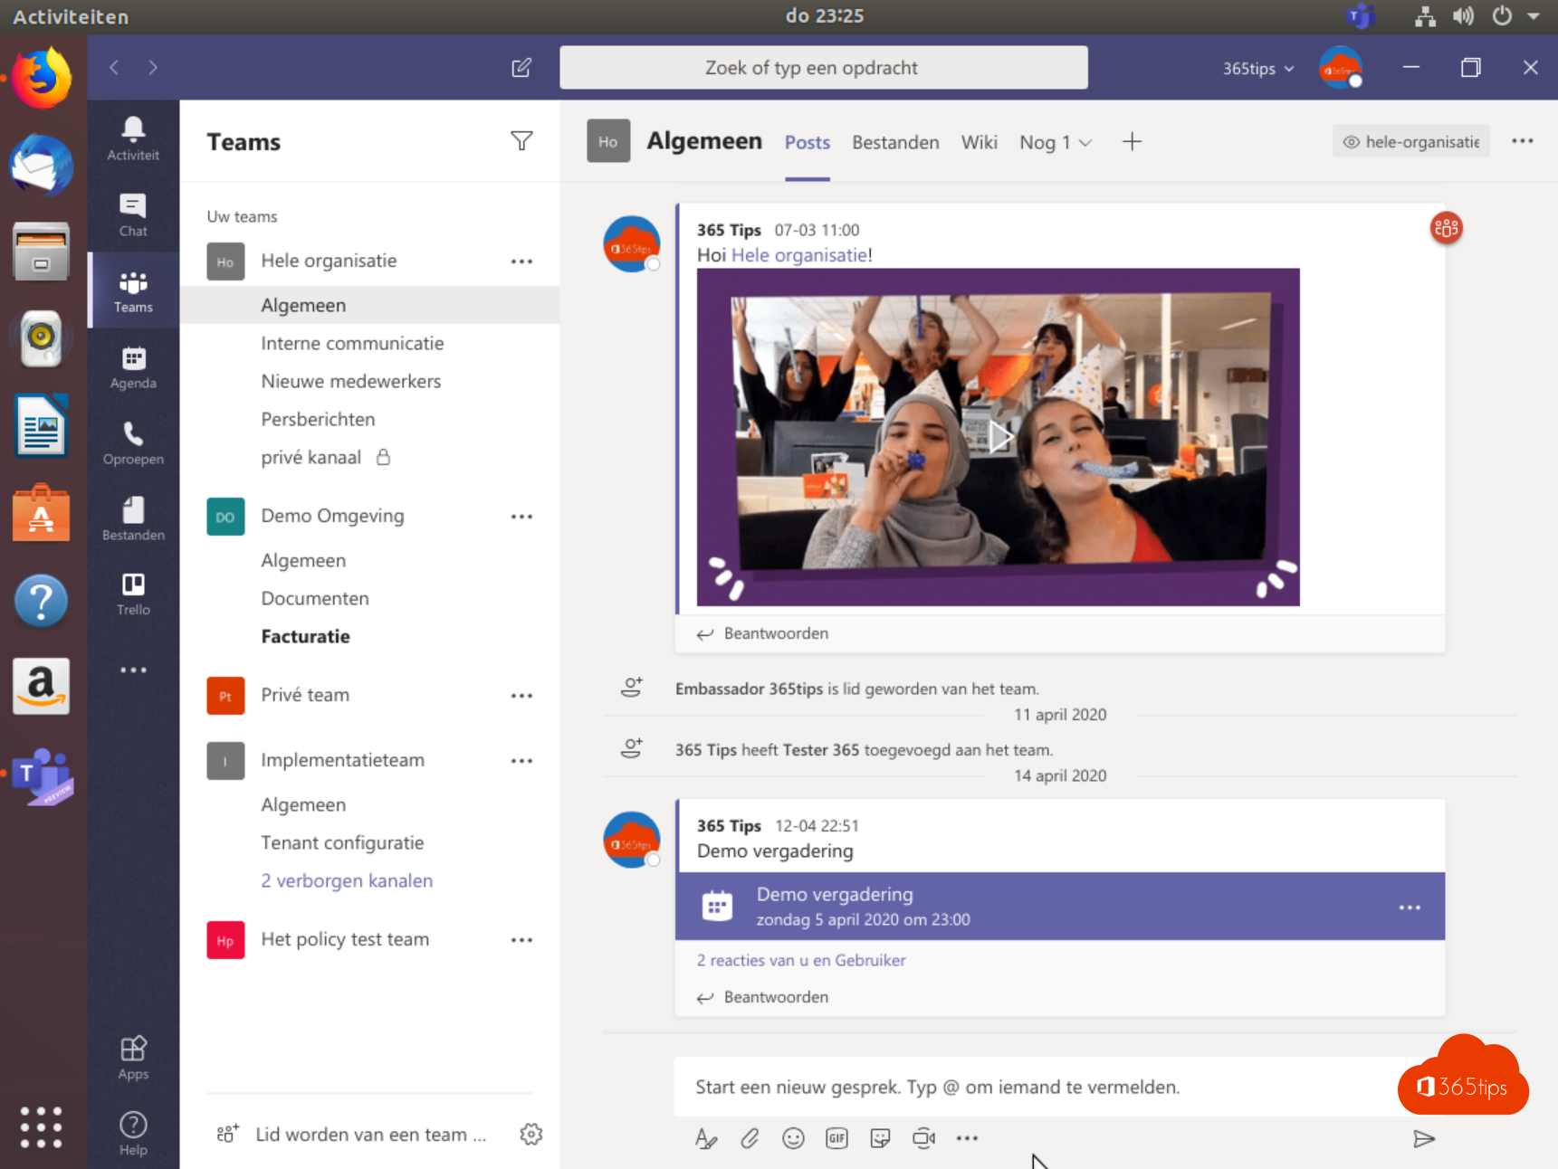Expand the Nog 1 tabs dropdown
This screenshot has width=1558, height=1169.
(1056, 142)
